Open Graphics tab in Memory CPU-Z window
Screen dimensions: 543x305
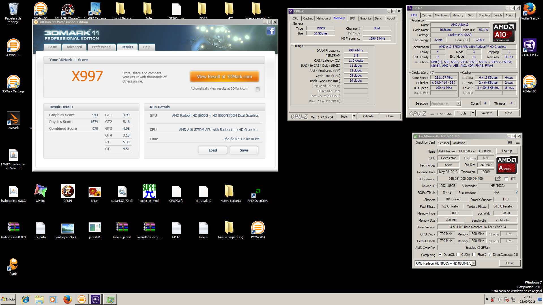pyautogui.click(x=366, y=18)
